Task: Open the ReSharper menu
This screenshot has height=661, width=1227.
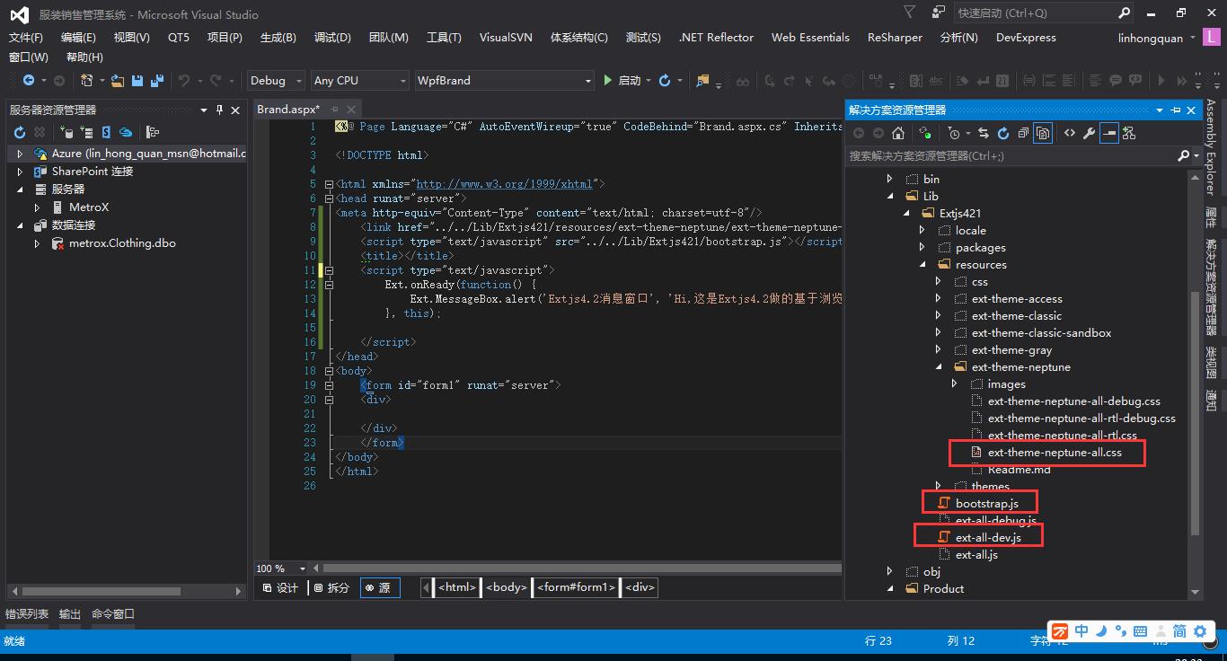Action: pos(895,37)
